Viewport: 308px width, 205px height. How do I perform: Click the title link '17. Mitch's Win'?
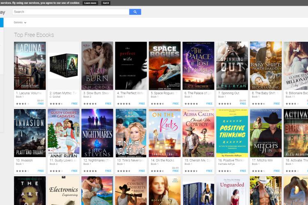click(262, 160)
